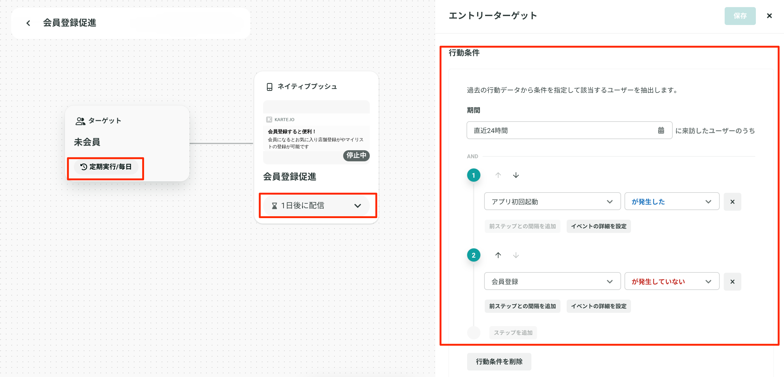Click 前ステップとの間隔を追加 under step 2

tap(522, 306)
